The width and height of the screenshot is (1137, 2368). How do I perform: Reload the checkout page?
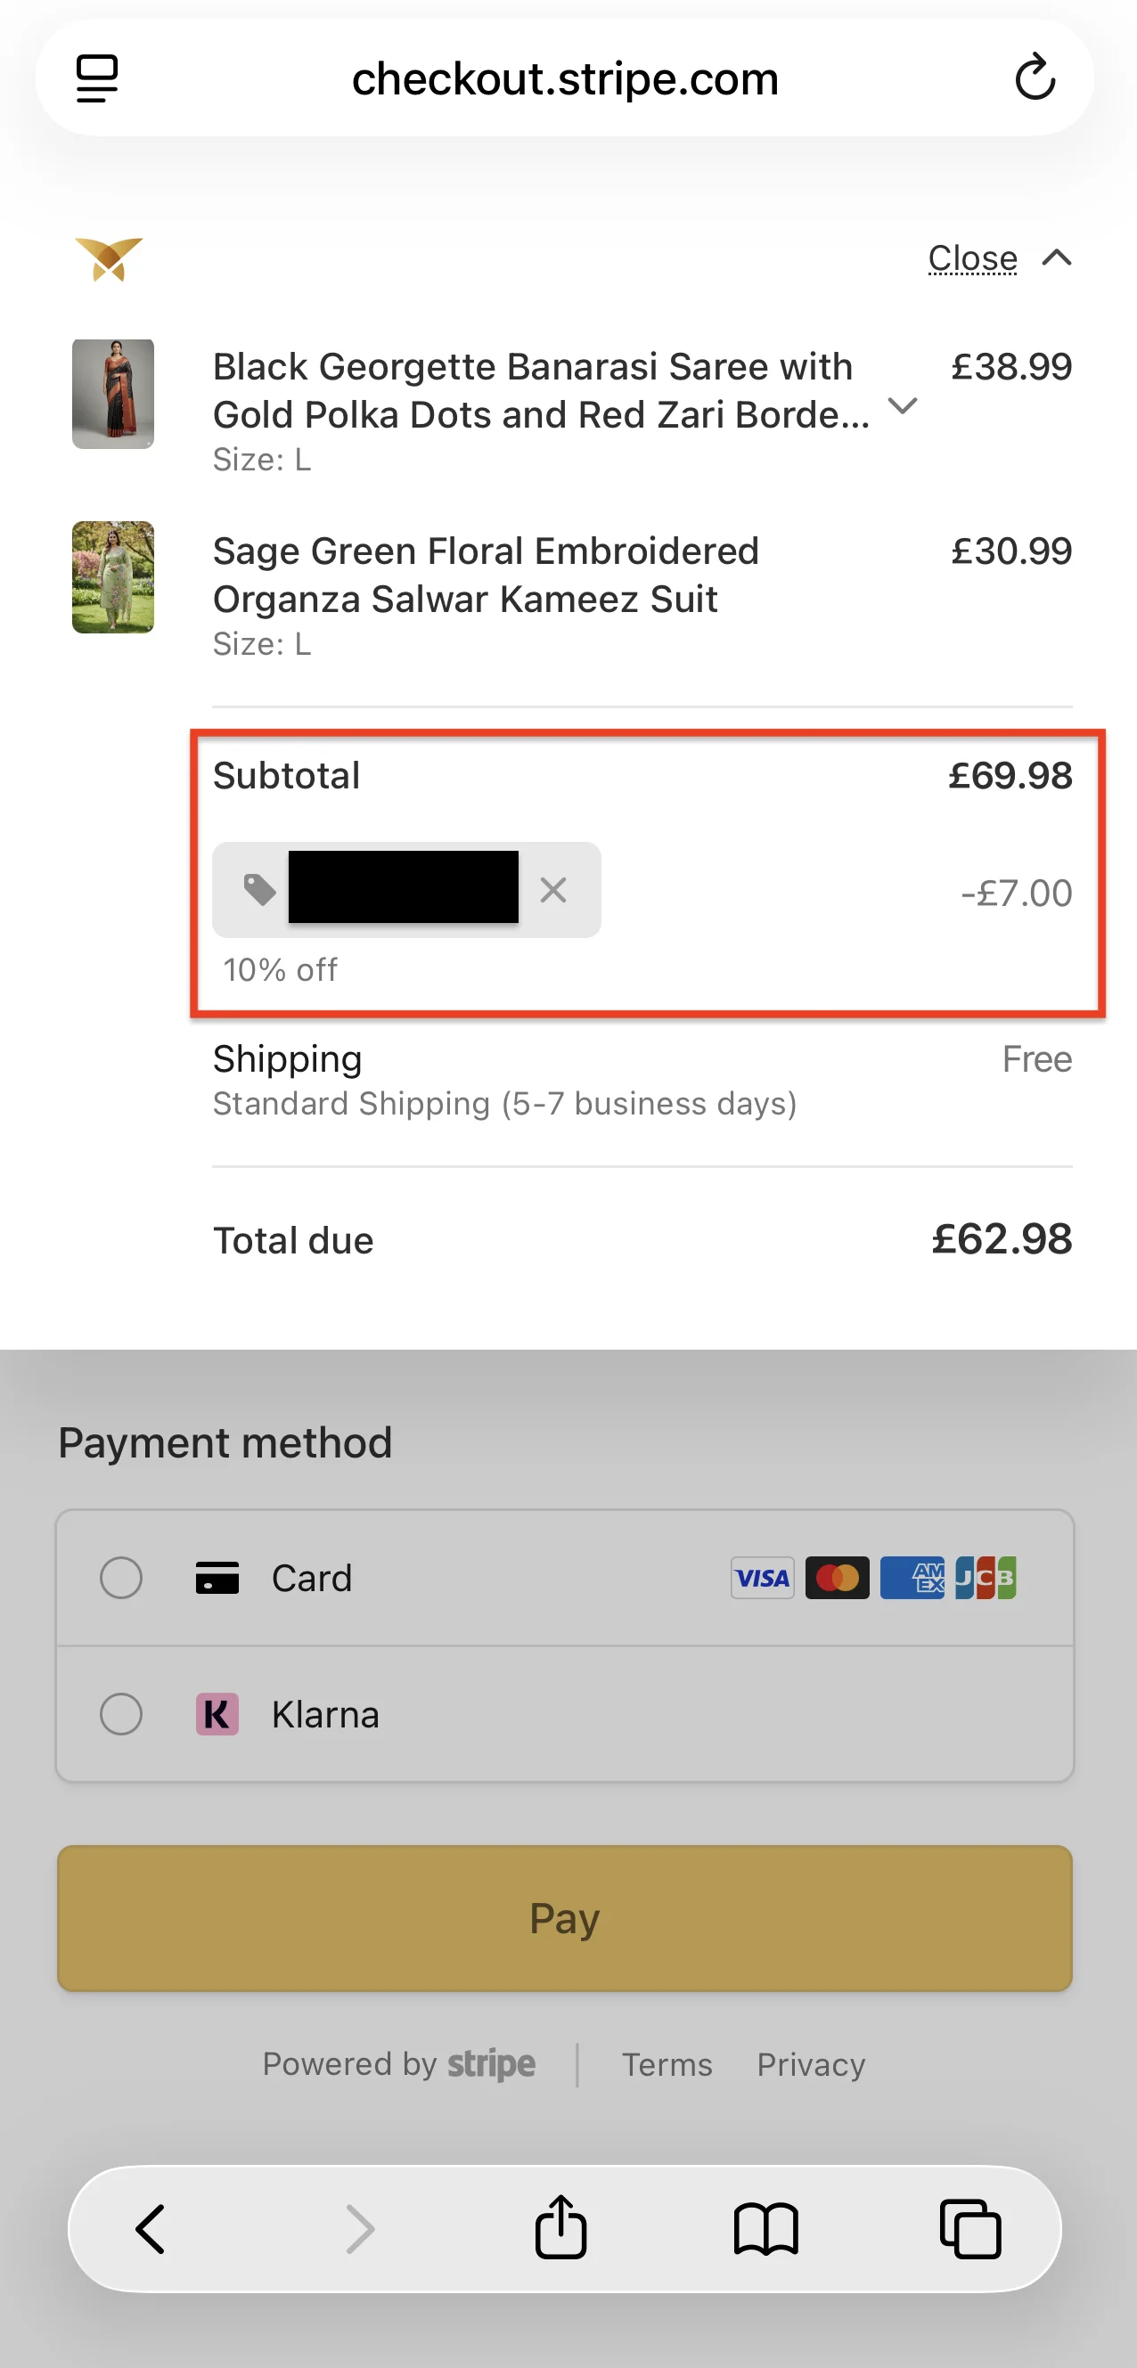tap(1035, 78)
